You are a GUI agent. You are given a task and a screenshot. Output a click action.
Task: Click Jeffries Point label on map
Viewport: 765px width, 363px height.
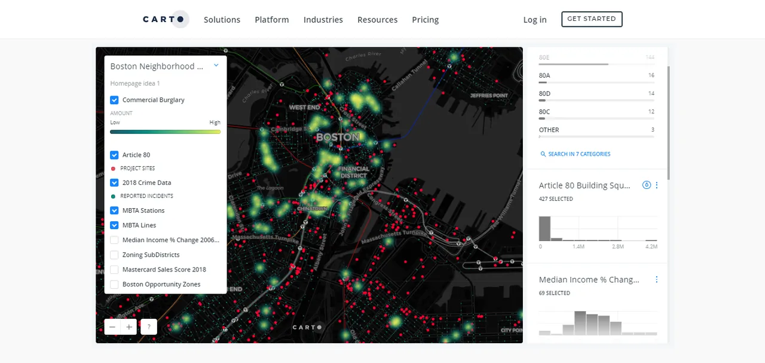point(489,96)
